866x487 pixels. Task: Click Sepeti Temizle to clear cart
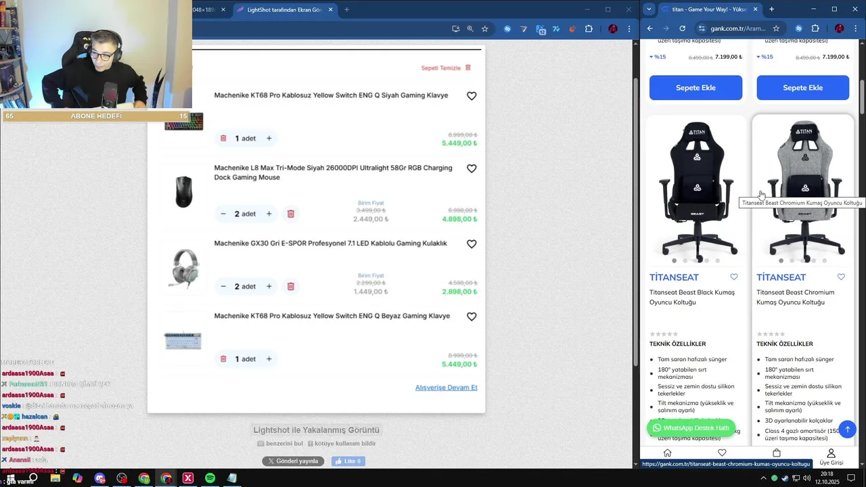point(446,68)
